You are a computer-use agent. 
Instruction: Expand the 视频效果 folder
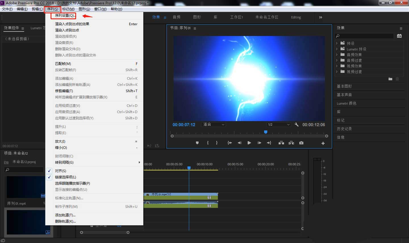tap(337, 66)
